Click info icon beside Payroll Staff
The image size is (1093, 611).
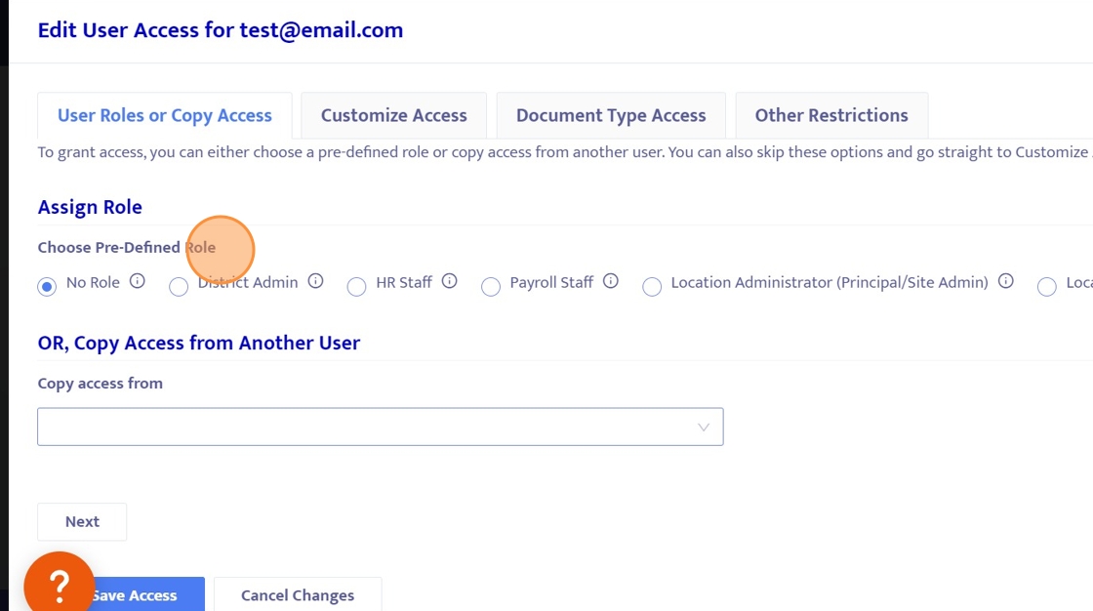coord(611,281)
